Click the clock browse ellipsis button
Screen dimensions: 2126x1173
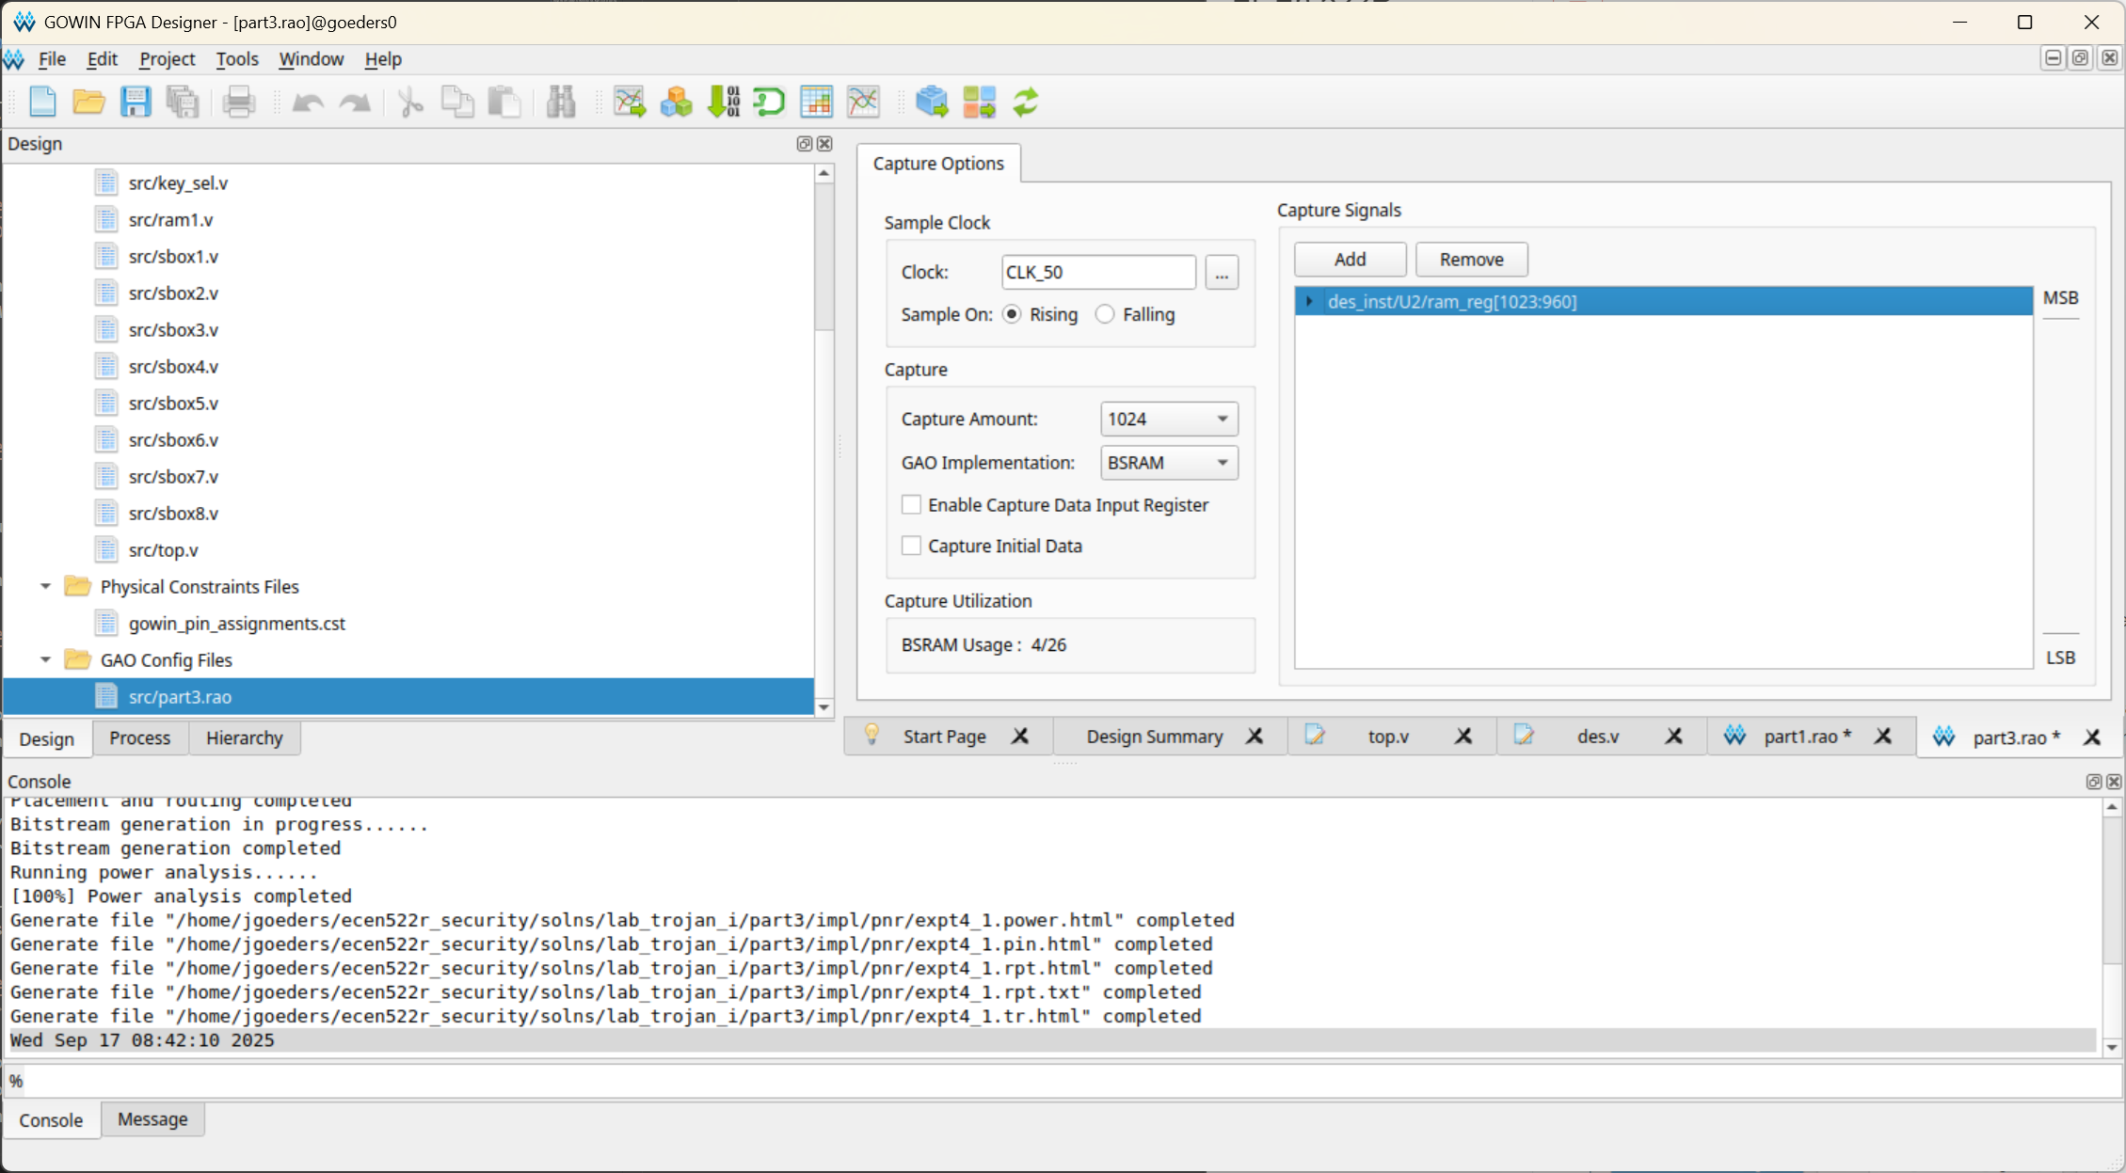[1222, 273]
